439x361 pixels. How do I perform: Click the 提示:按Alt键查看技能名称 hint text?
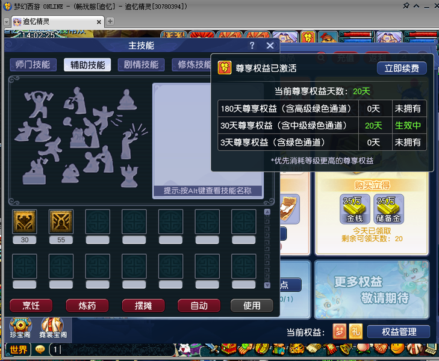pyautogui.click(x=208, y=191)
